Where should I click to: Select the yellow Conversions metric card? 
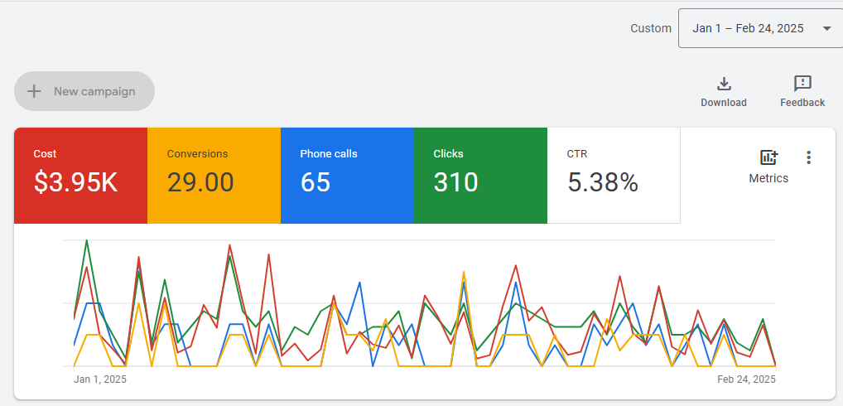pyautogui.click(x=214, y=176)
